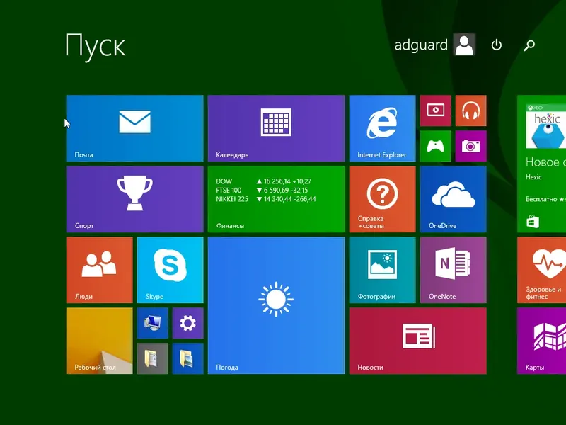Image resolution: width=566 pixels, height=425 pixels.
Task: Open the Справка+советы help tile
Action: click(382, 199)
